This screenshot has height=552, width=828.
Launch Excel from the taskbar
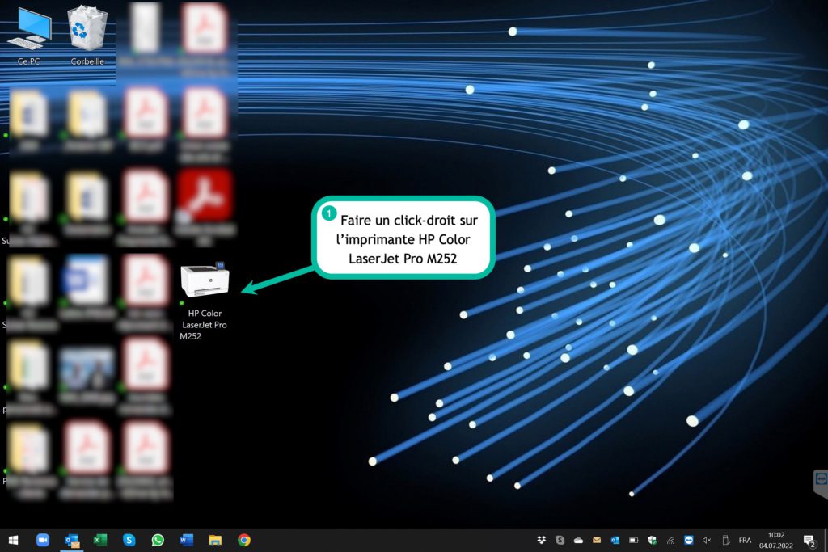click(100, 540)
